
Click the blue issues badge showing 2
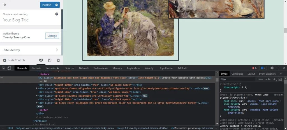point(263,68)
